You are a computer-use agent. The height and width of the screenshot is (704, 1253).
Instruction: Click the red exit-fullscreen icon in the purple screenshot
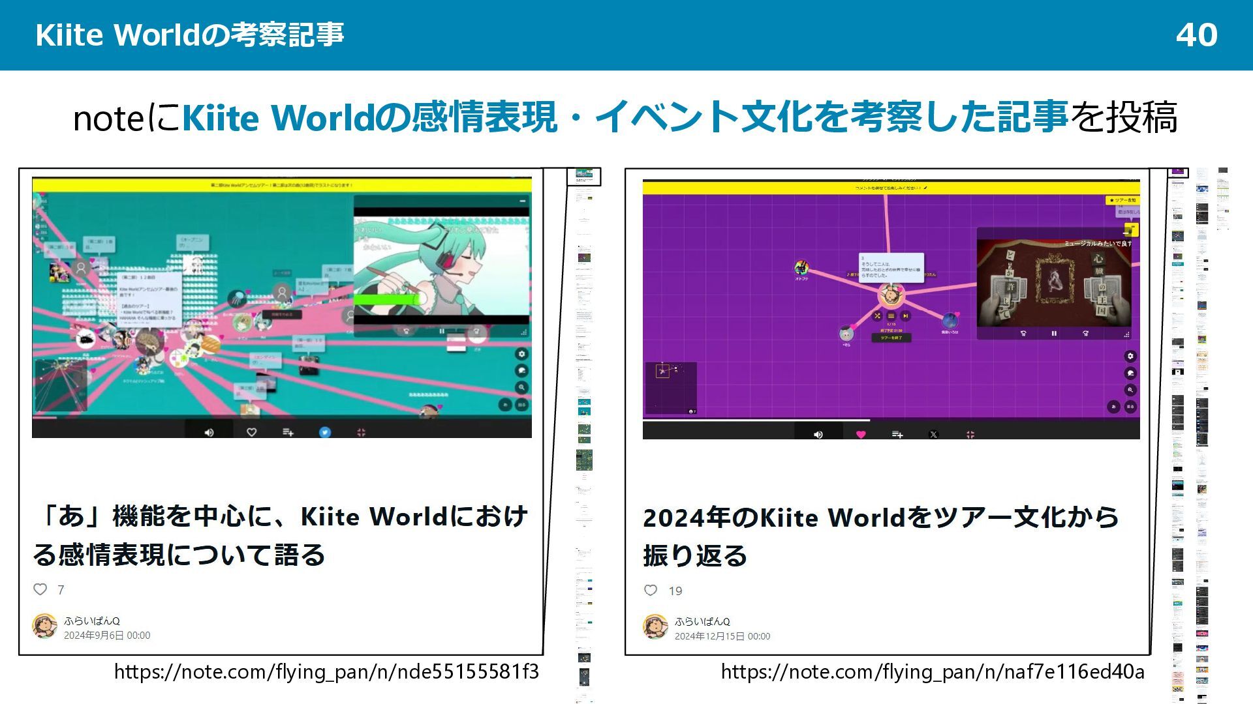(970, 435)
